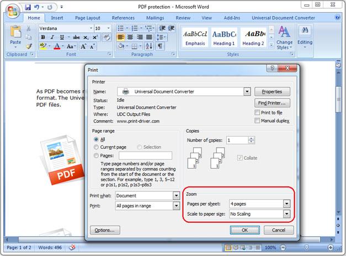
Task: Toggle Italic formatting
Action: [52, 37]
